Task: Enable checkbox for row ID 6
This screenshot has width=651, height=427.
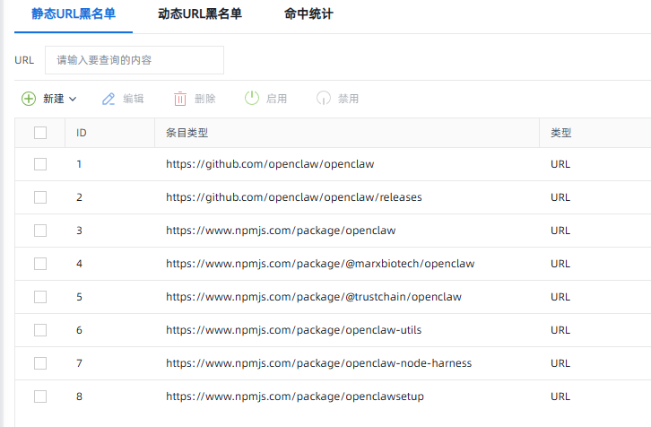Action: pos(40,330)
